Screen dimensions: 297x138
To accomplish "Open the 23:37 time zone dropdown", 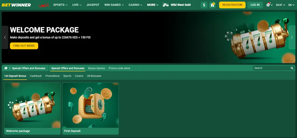I will pyautogui.click(x=280, y=5).
